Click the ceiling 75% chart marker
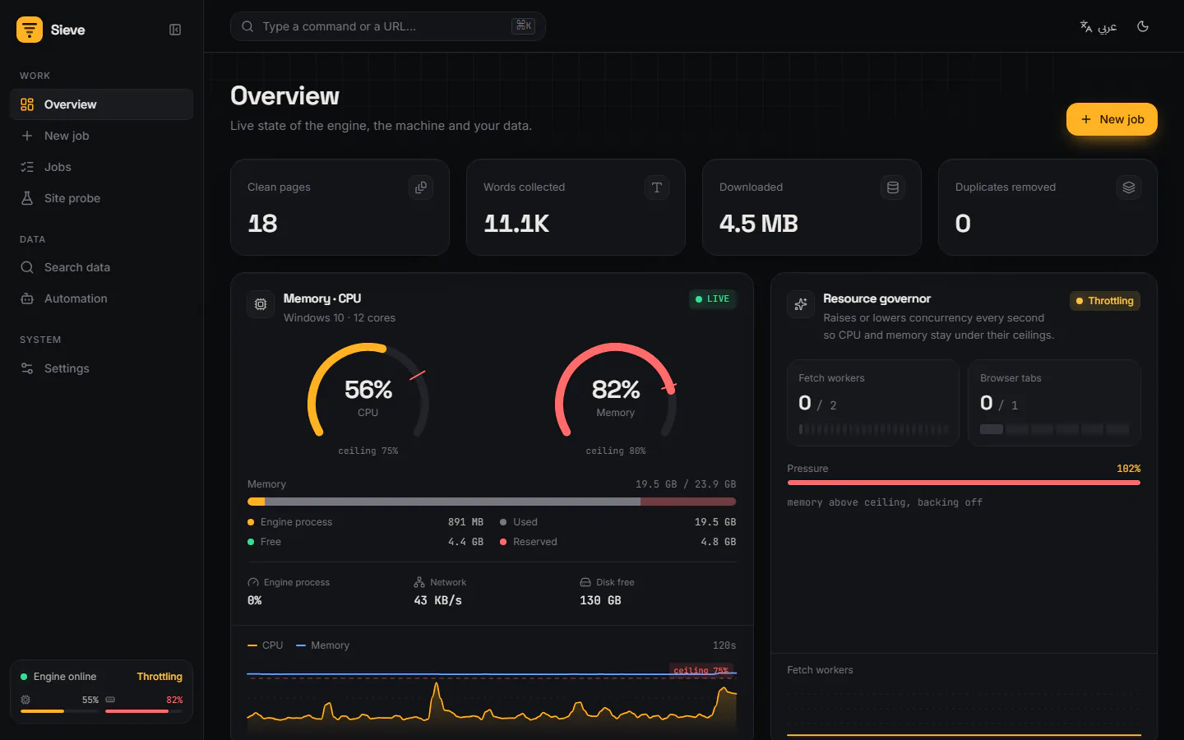The image size is (1184, 740). click(x=701, y=670)
